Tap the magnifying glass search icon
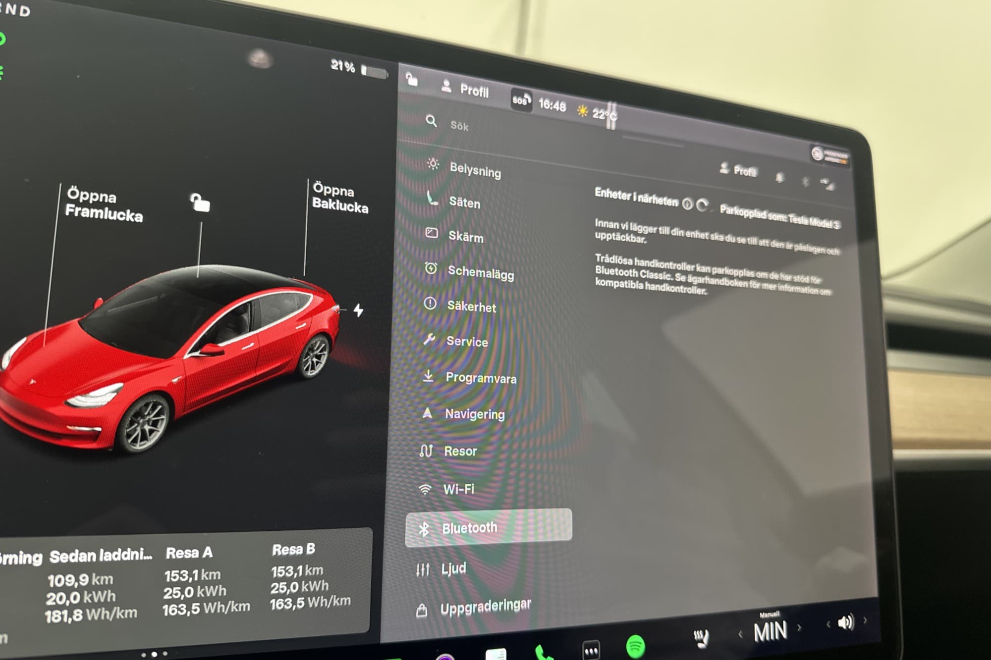The height and width of the screenshot is (660, 991). pos(432,121)
